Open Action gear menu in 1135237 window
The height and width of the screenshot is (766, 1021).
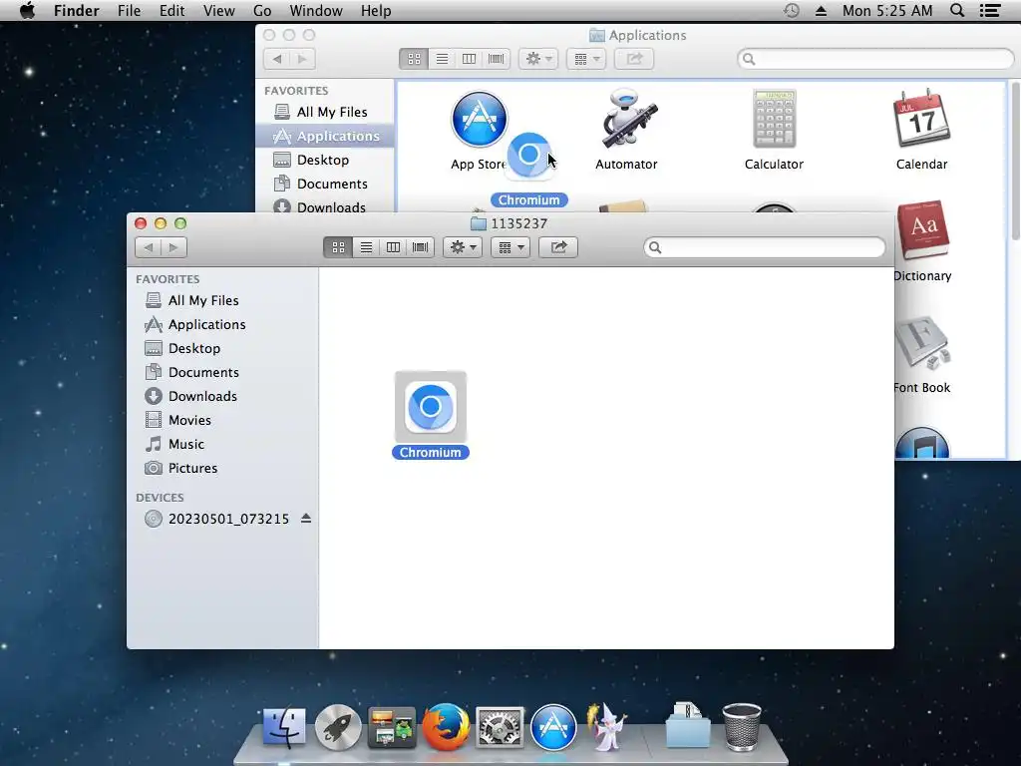[x=463, y=247]
